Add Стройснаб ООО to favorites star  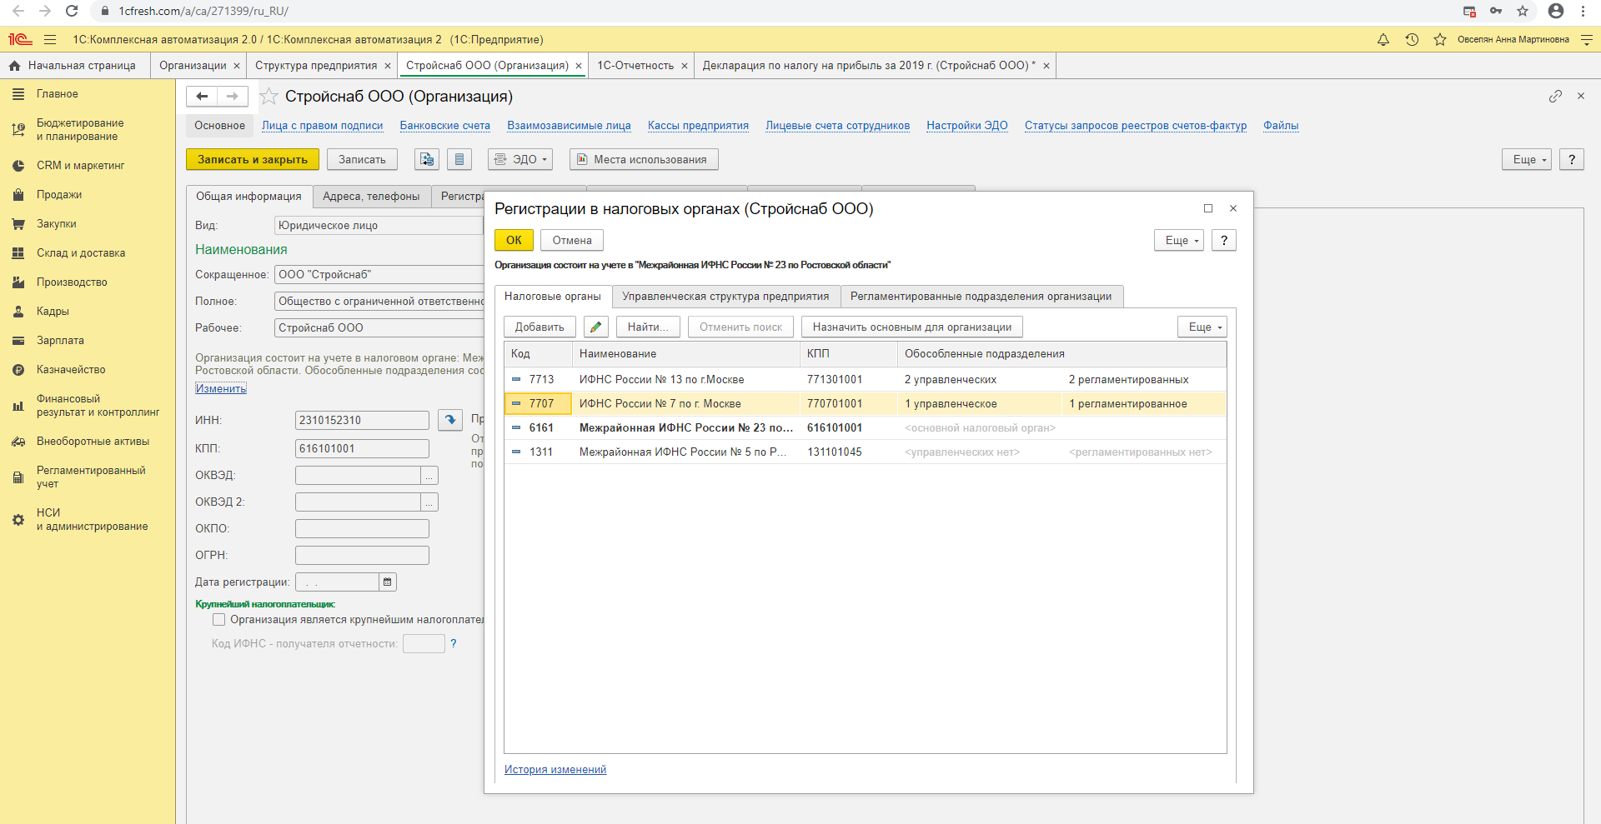tap(269, 97)
